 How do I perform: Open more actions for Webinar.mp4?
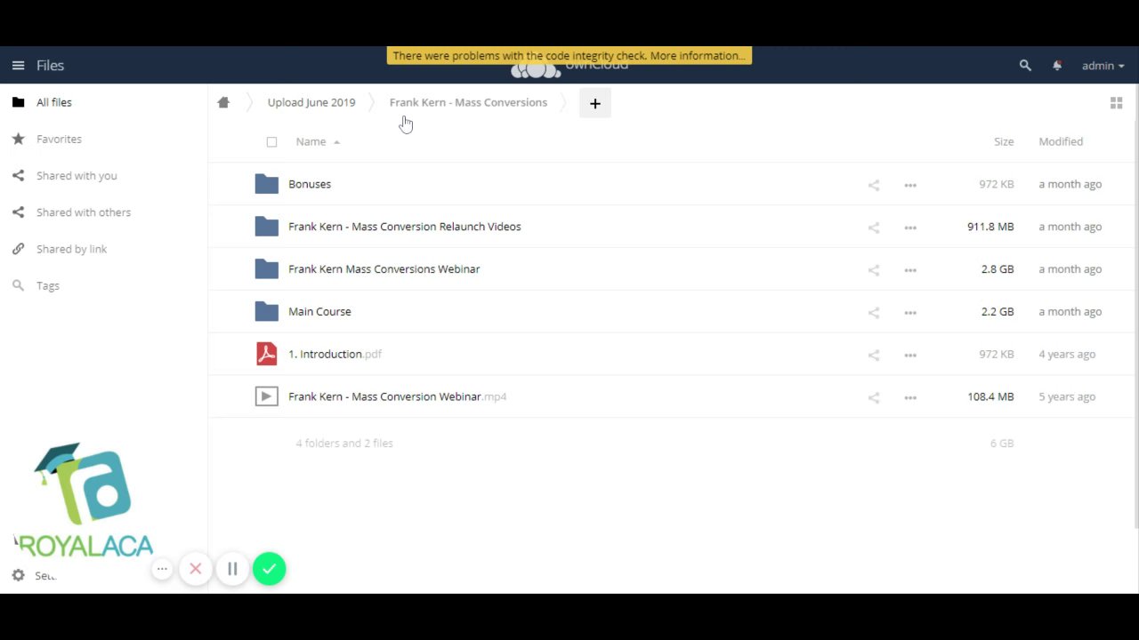[910, 398]
